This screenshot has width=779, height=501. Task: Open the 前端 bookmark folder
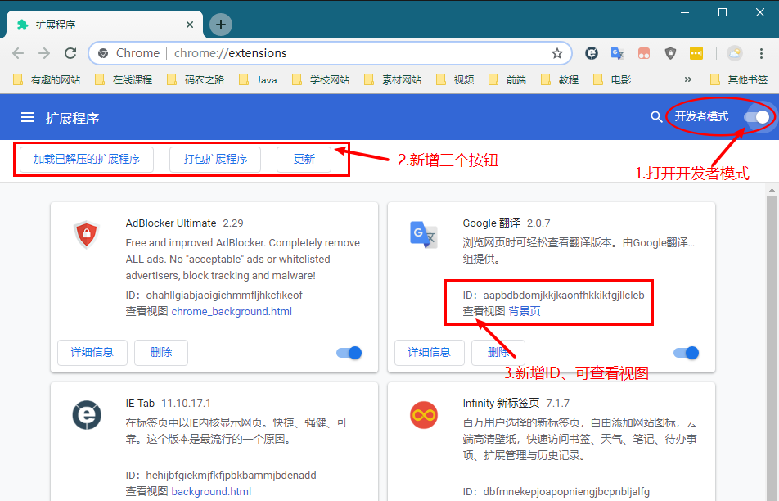[507, 80]
